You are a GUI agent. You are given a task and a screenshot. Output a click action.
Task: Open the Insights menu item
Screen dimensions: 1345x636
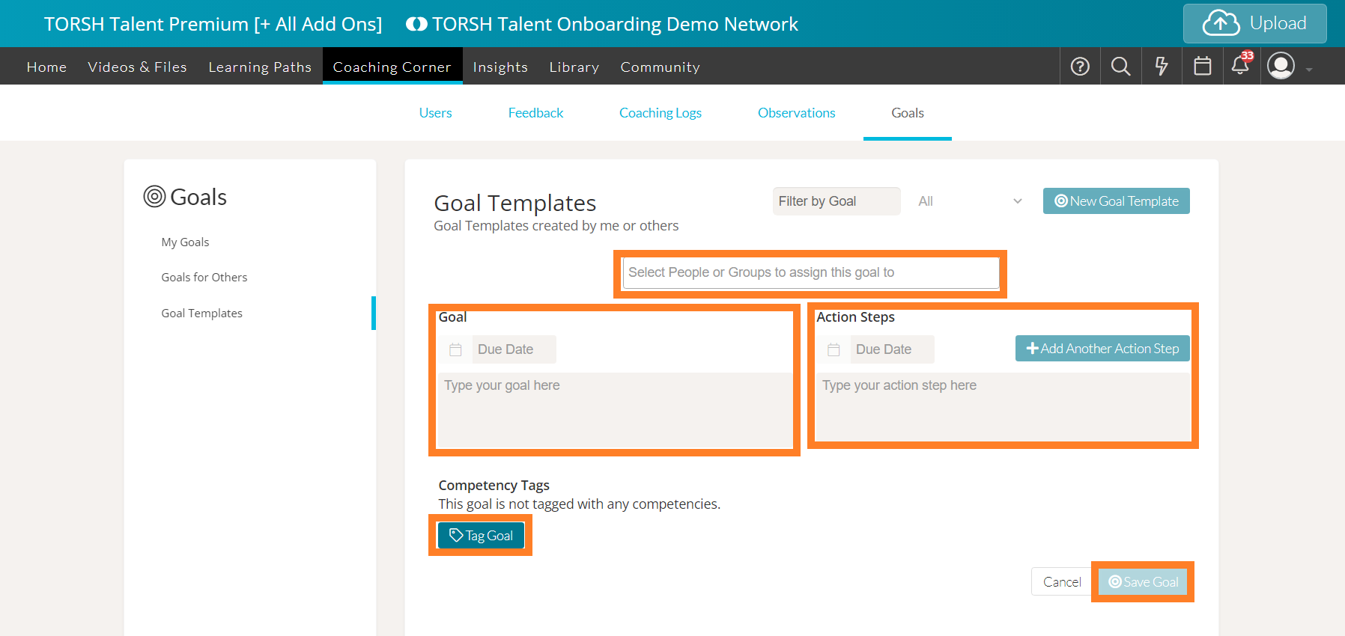(500, 67)
